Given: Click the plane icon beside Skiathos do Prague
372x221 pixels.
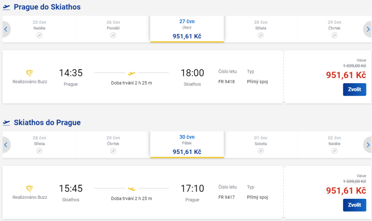Looking at the screenshot, I should tap(6, 123).
